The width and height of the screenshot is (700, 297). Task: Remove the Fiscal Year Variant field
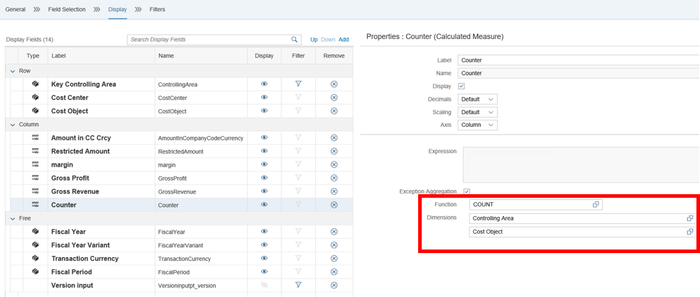coord(334,245)
